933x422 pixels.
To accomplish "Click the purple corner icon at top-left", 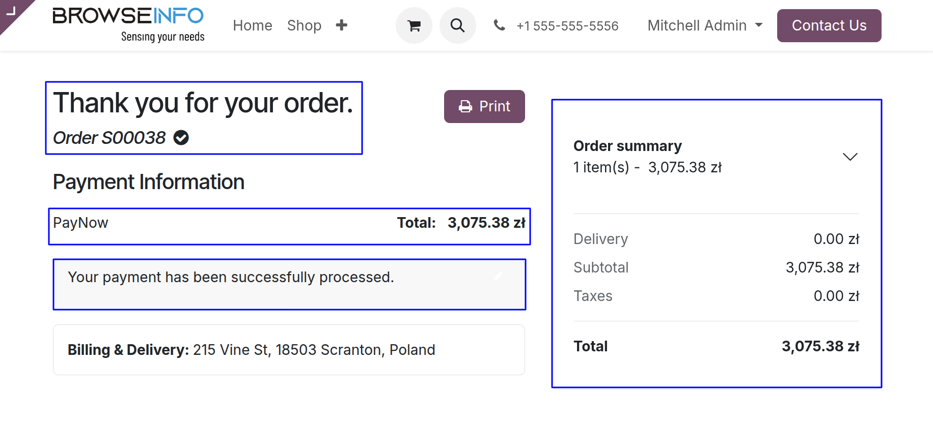I will (x=12, y=11).
